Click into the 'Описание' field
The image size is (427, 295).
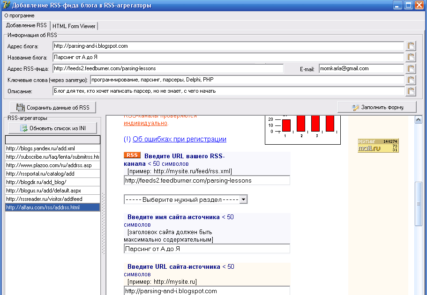(x=228, y=91)
